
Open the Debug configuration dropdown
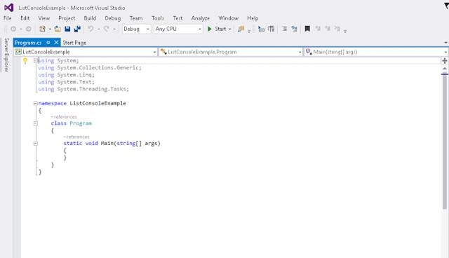[x=136, y=29]
